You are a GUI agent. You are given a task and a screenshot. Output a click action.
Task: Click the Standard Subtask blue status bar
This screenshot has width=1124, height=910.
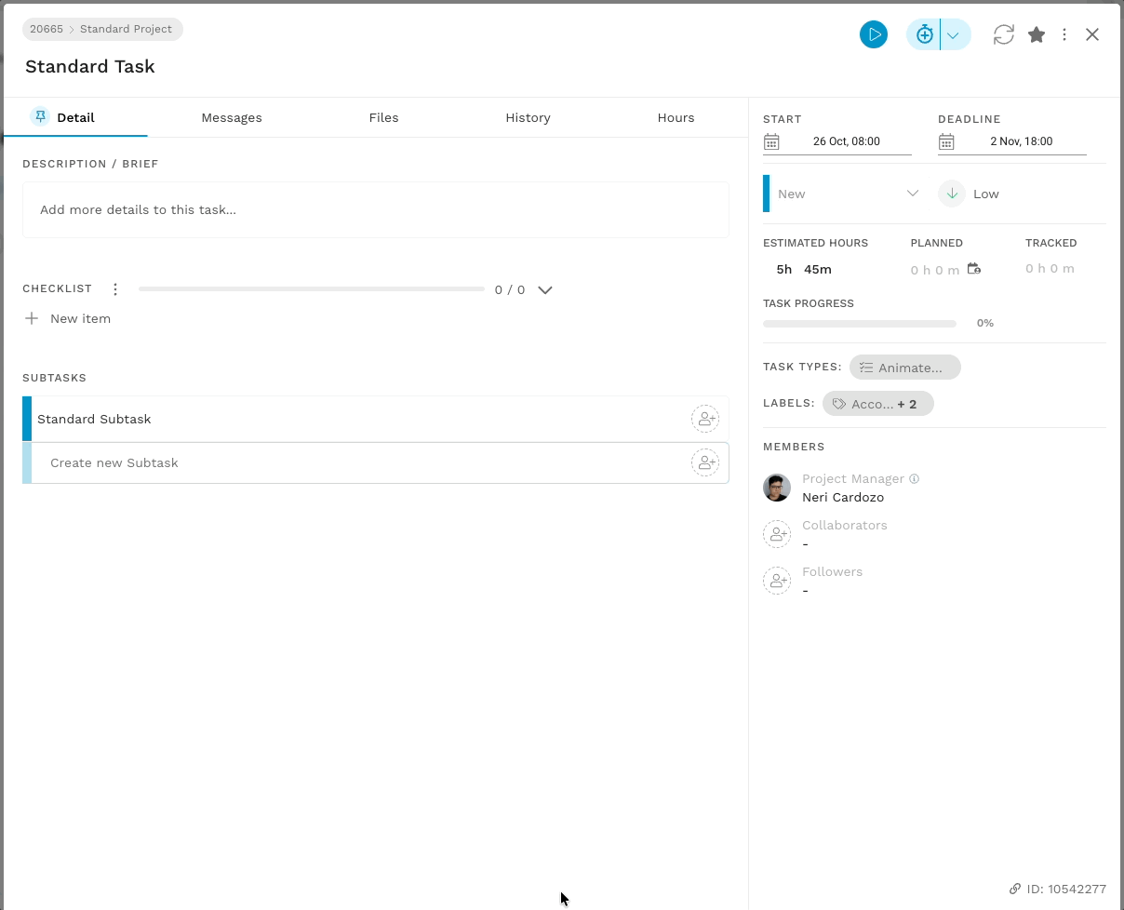point(27,419)
